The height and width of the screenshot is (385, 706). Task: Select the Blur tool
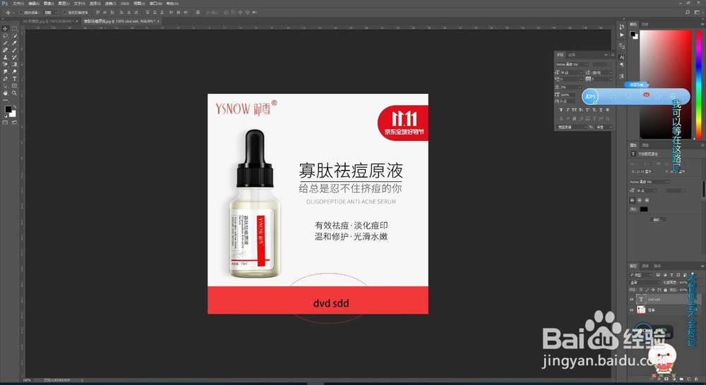(x=5, y=71)
